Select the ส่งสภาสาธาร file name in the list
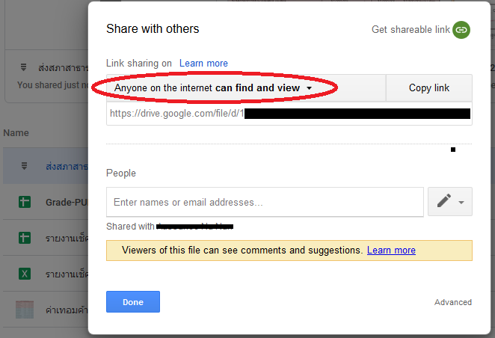This screenshot has height=338, width=495. coord(66,165)
